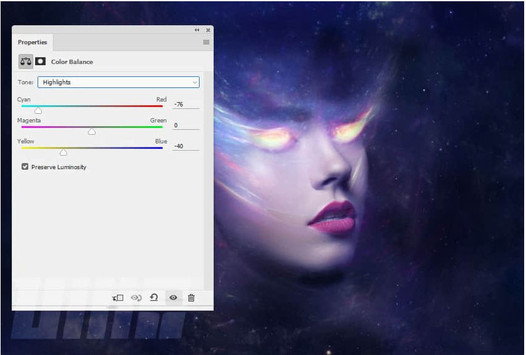
Task: Click the Tone label
Action: [25, 82]
